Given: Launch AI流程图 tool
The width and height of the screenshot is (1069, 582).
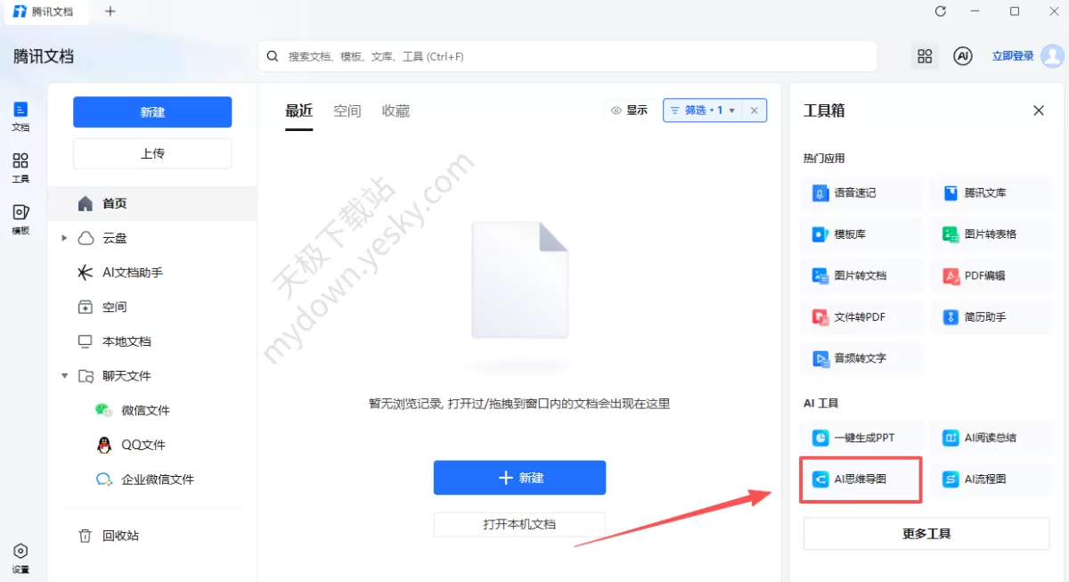Looking at the screenshot, I should pyautogui.click(x=991, y=479).
